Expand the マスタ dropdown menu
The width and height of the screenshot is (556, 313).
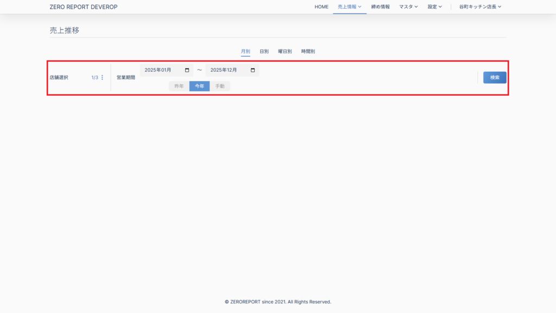tap(408, 7)
